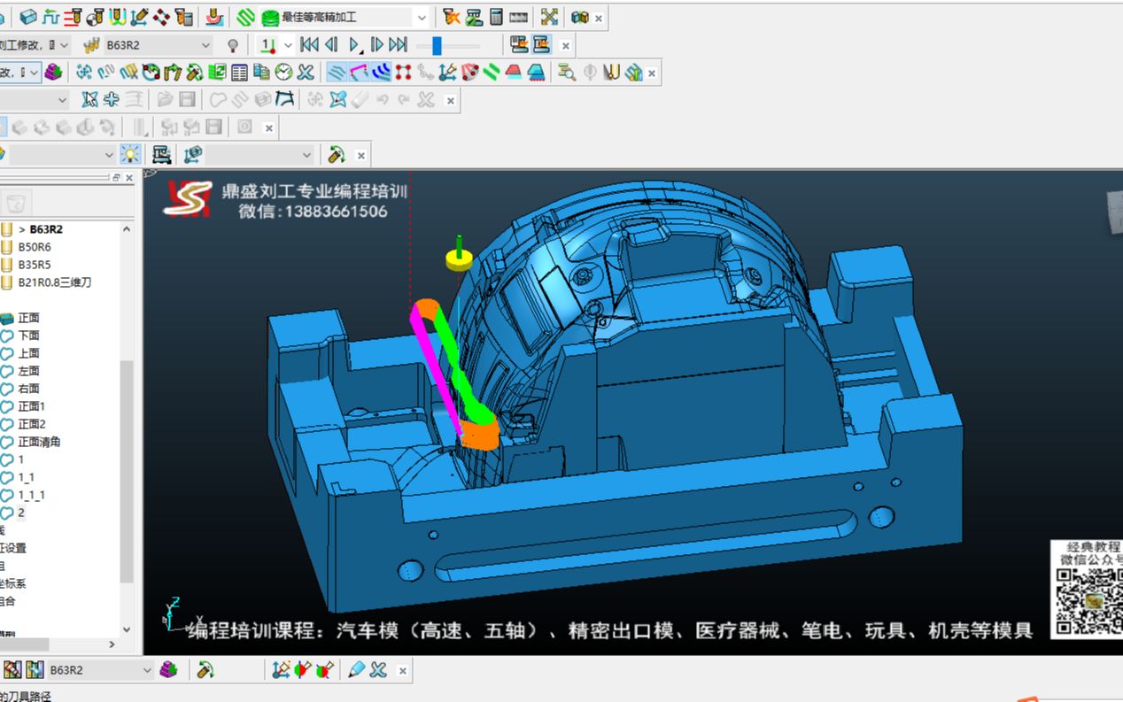The width and height of the screenshot is (1123, 702).
Task: Click the green crossed arrows icon
Action: 549,17
